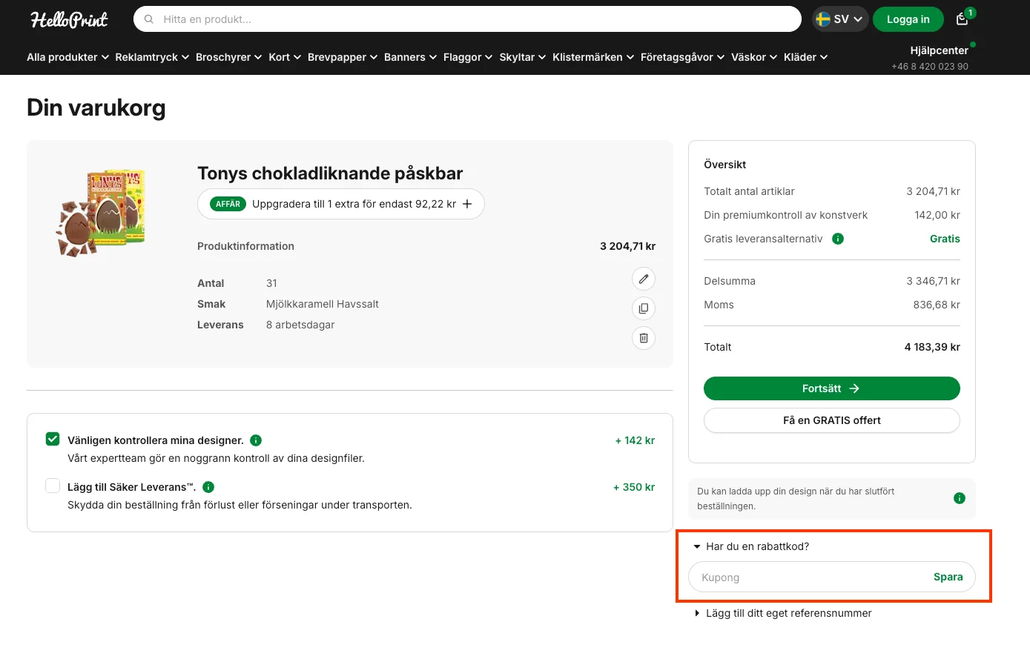Open Banners menu
The height and width of the screenshot is (662, 1030).
point(410,57)
